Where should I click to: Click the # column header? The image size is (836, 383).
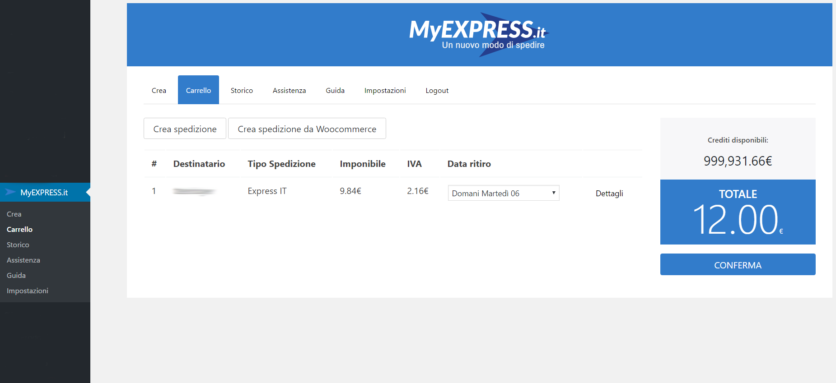tap(154, 163)
